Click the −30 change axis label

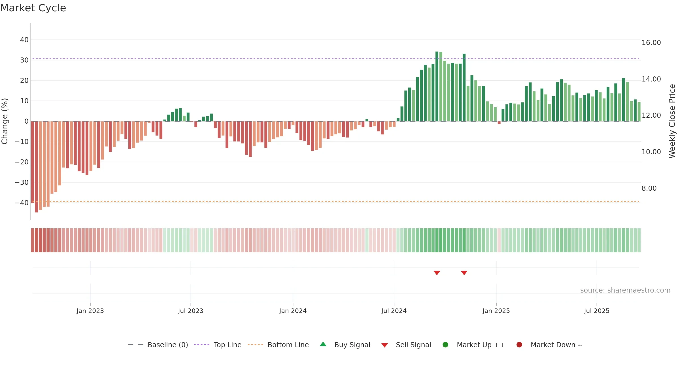tap(22, 183)
